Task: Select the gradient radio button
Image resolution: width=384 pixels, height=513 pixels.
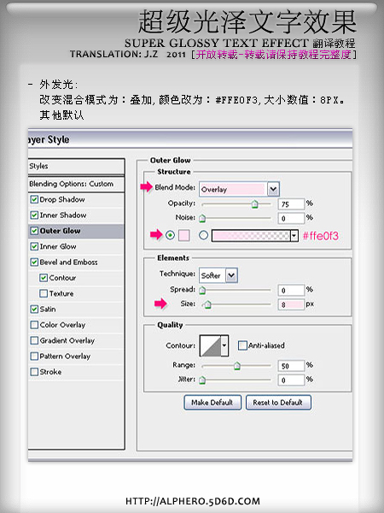Action: 203,235
